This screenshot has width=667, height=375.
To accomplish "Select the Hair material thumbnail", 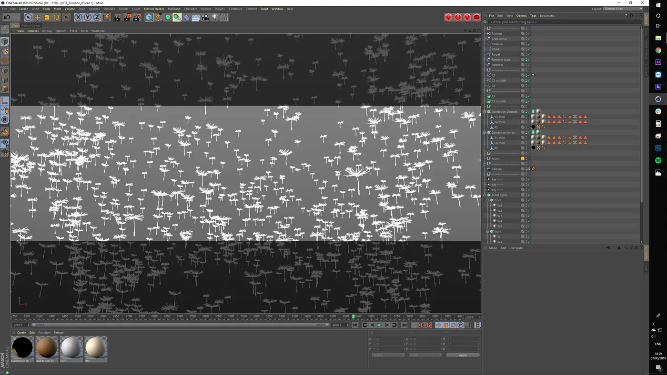I will pyautogui.click(x=95, y=347).
